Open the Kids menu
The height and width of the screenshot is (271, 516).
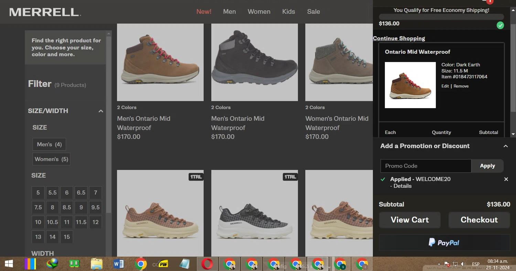289,12
